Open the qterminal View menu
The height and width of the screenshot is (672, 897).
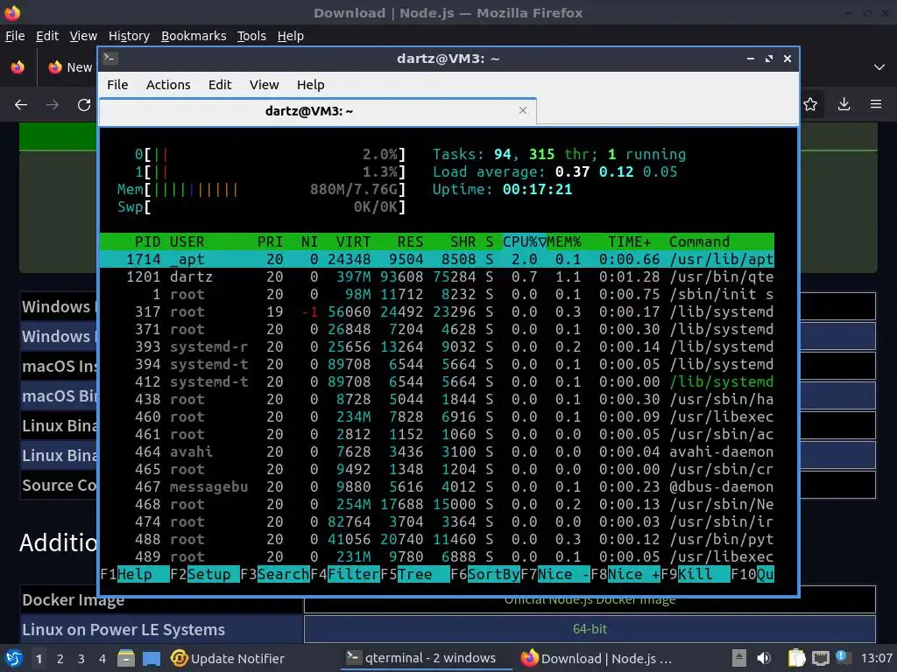tap(264, 85)
